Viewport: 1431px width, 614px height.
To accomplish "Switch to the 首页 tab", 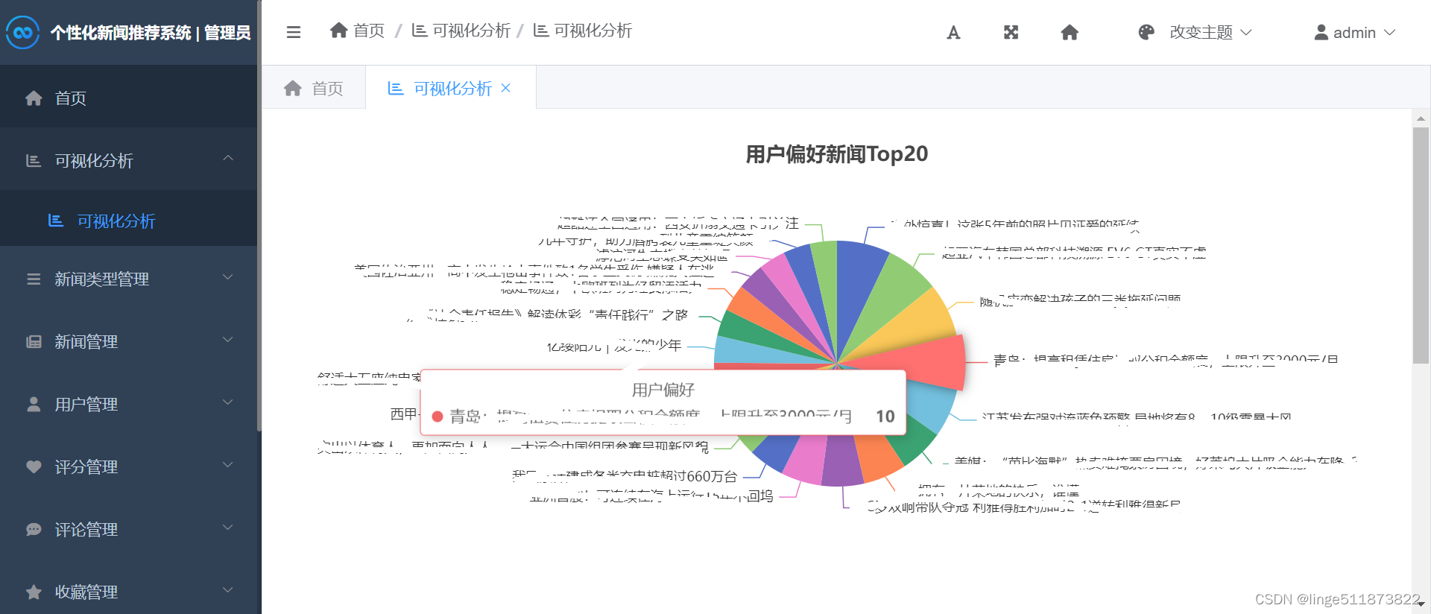I will (x=314, y=88).
